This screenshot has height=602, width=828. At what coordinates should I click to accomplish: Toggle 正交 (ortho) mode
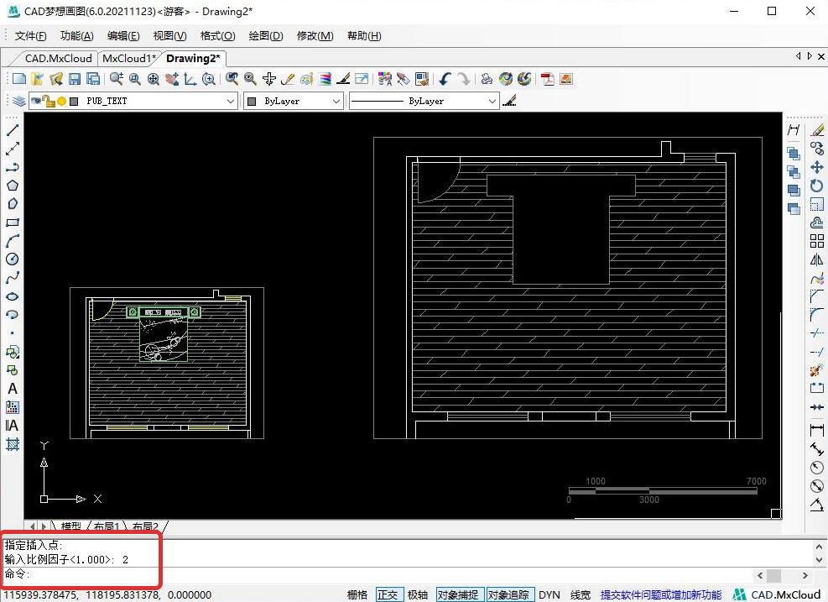[388, 594]
